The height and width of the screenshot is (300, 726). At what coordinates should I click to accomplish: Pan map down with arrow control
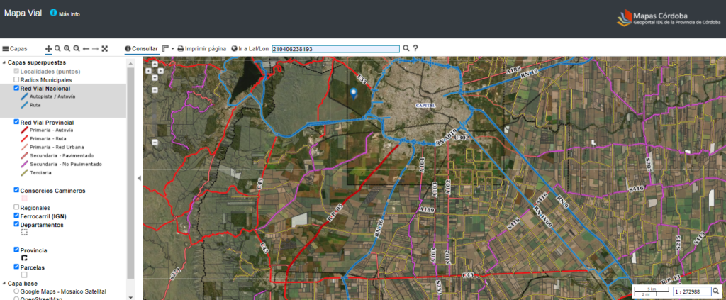(x=155, y=77)
